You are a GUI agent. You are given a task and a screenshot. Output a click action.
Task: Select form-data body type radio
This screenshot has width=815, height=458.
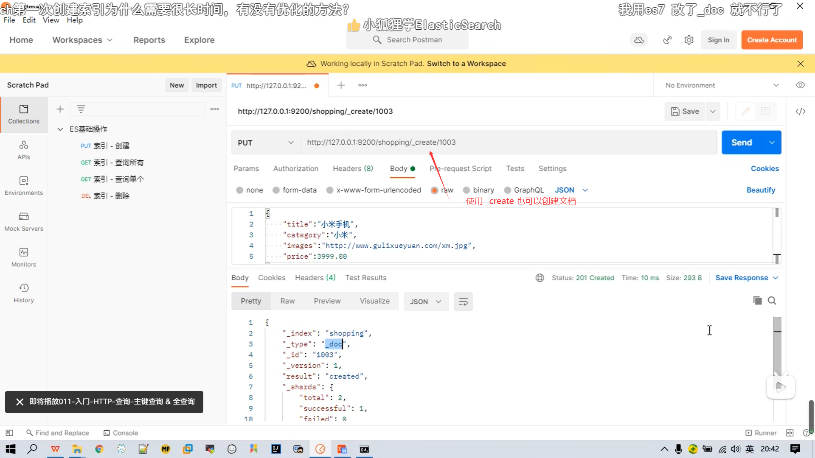(276, 190)
